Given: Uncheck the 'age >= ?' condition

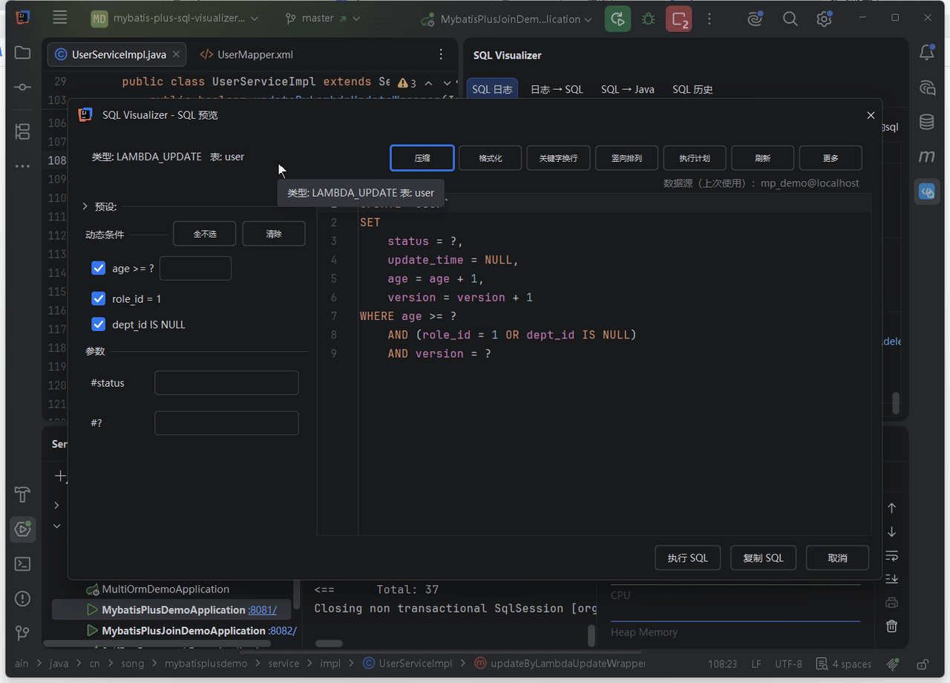Looking at the screenshot, I should [98, 268].
